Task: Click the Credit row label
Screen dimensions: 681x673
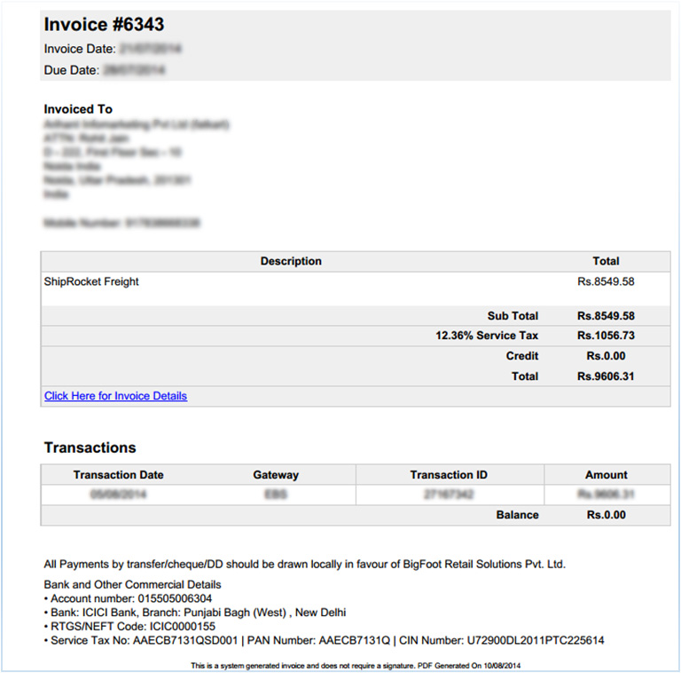Action: (x=521, y=356)
